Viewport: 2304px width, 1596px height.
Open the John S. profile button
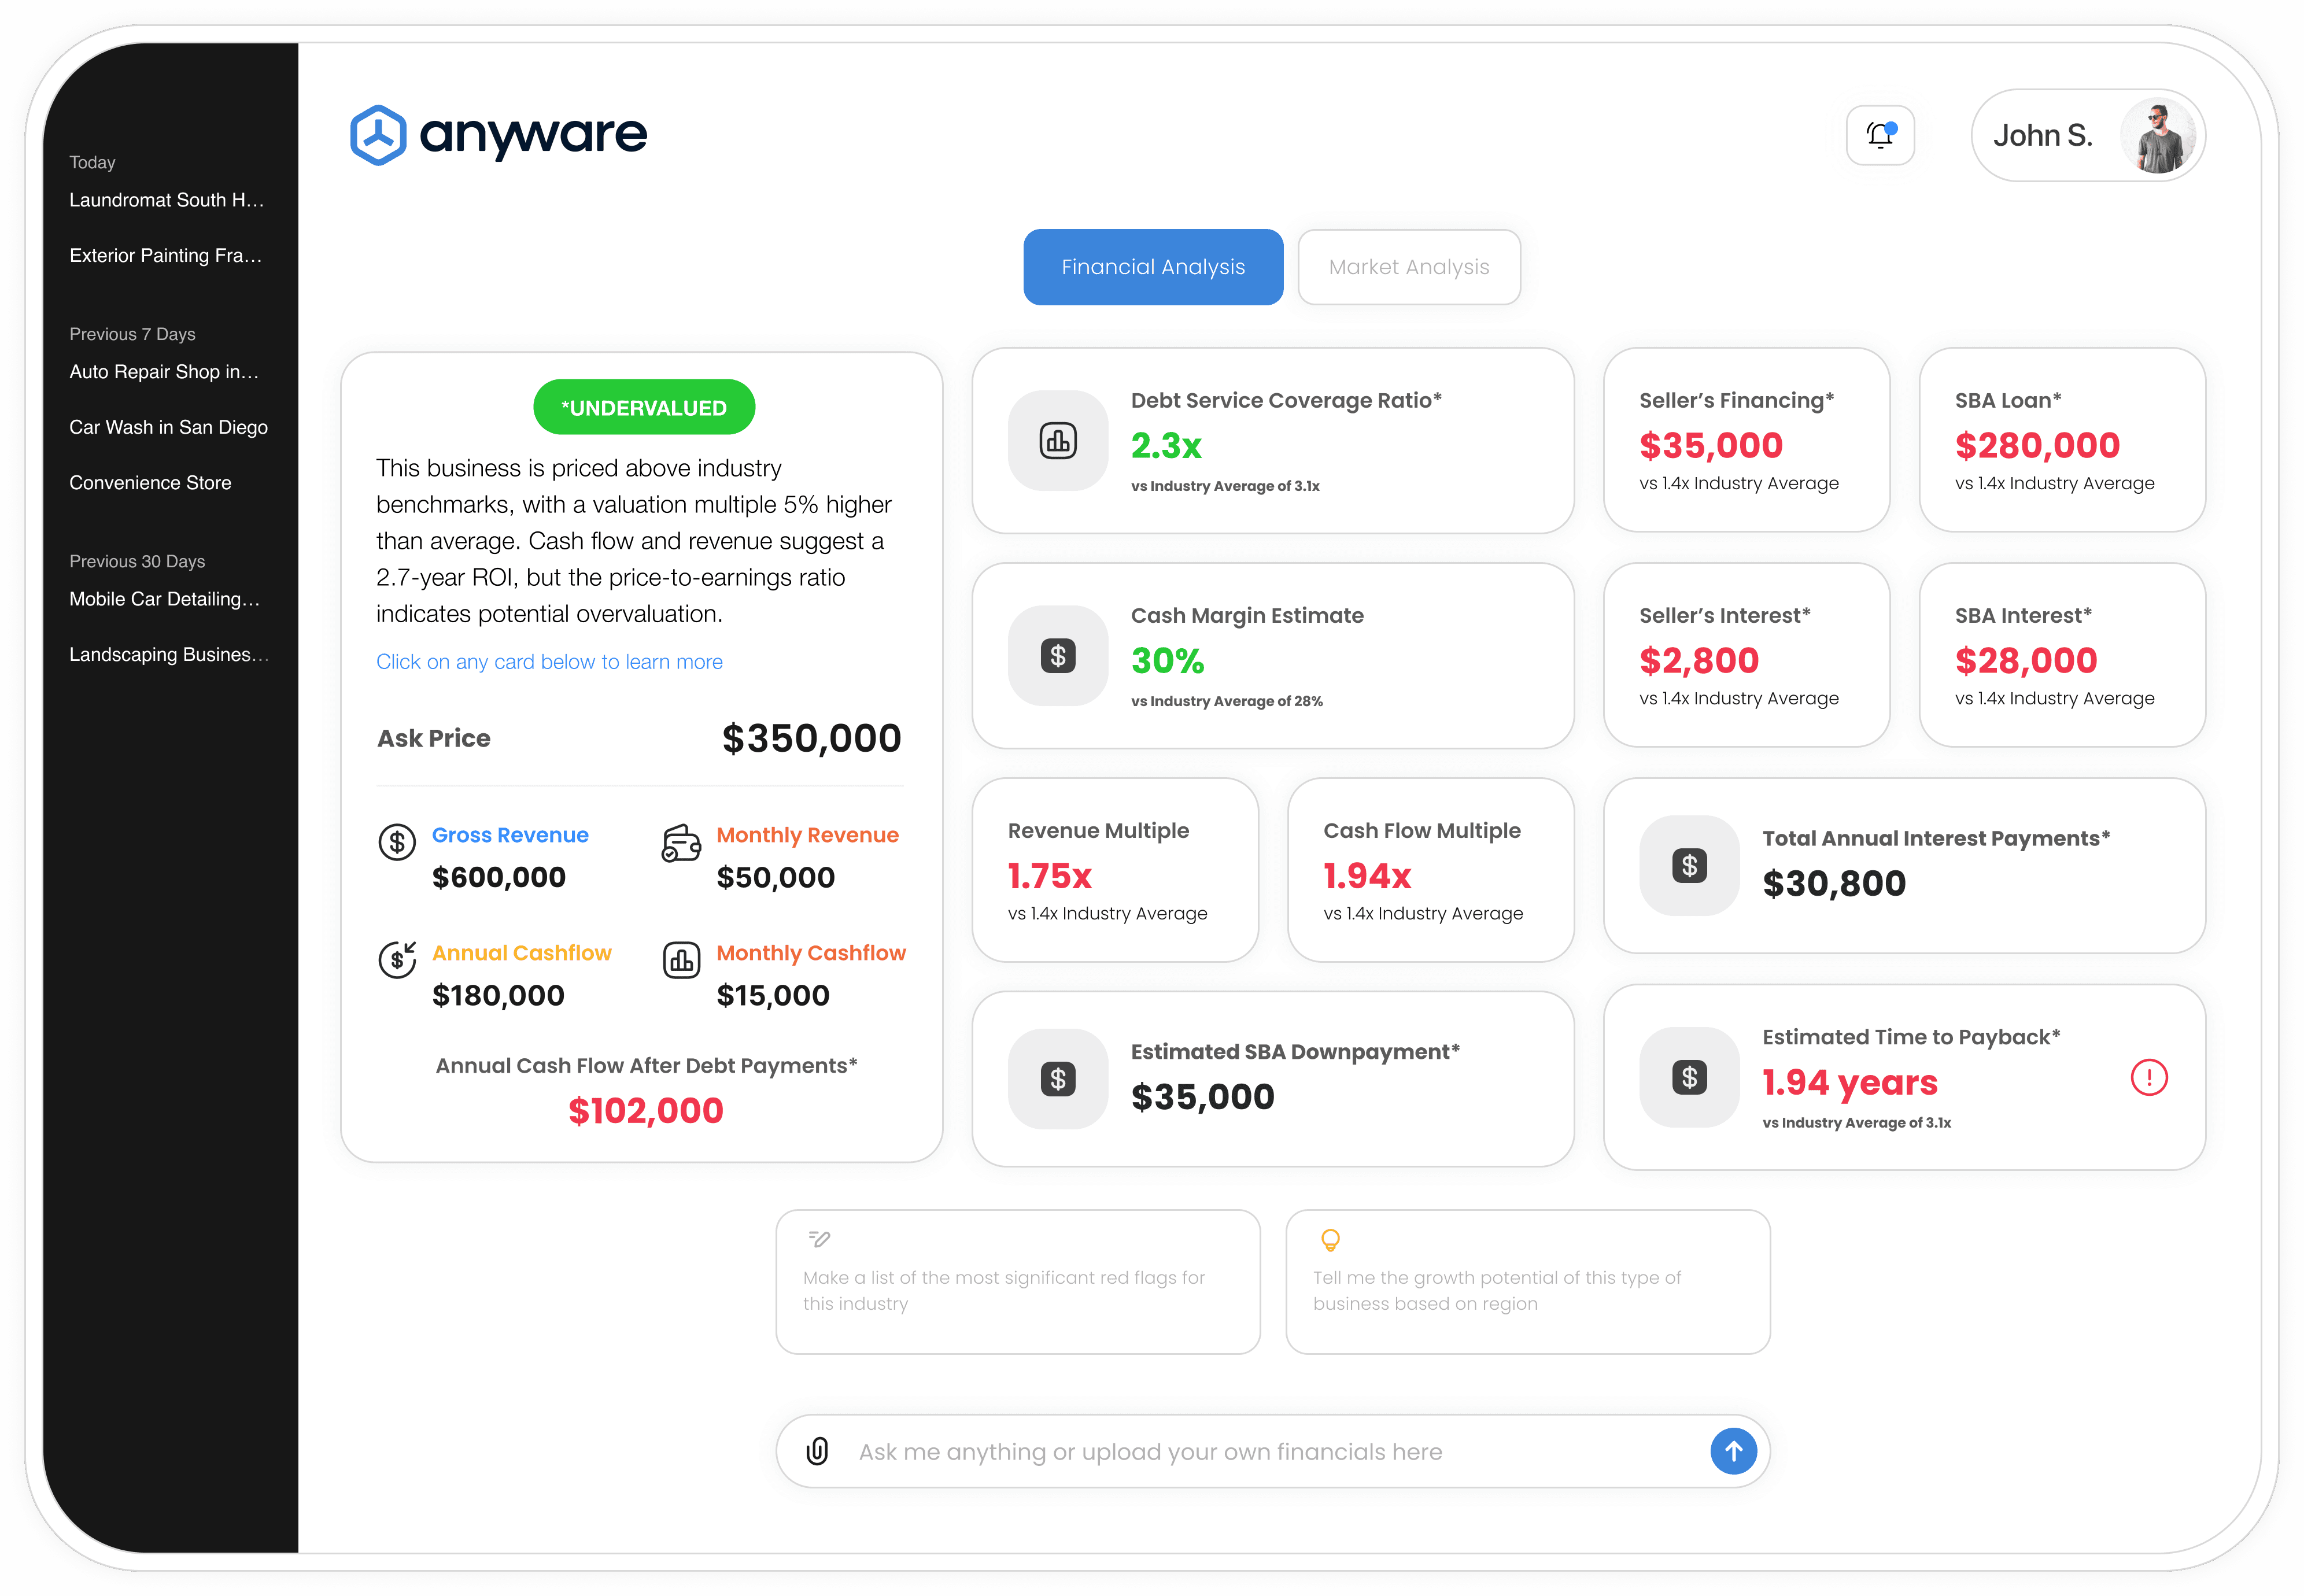[2088, 136]
